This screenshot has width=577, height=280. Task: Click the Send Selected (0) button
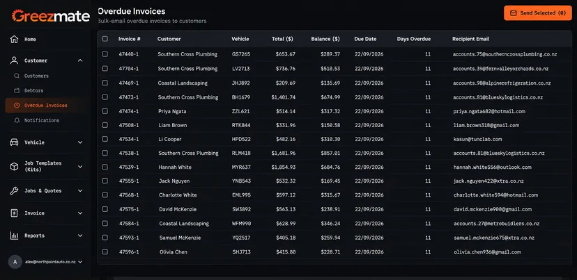537,13
